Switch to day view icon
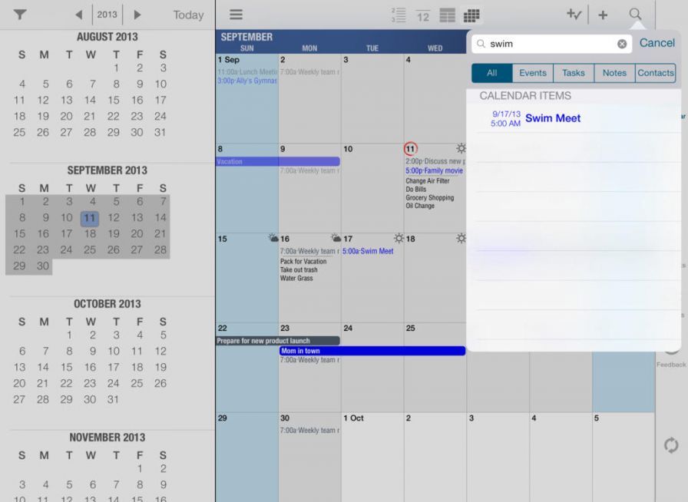This screenshot has width=688, height=502. pyautogui.click(x=422, y=15)
